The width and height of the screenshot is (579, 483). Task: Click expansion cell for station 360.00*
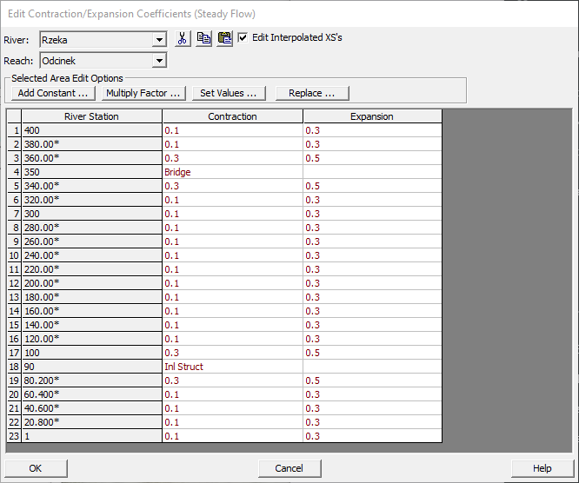[x=372, y=158]
